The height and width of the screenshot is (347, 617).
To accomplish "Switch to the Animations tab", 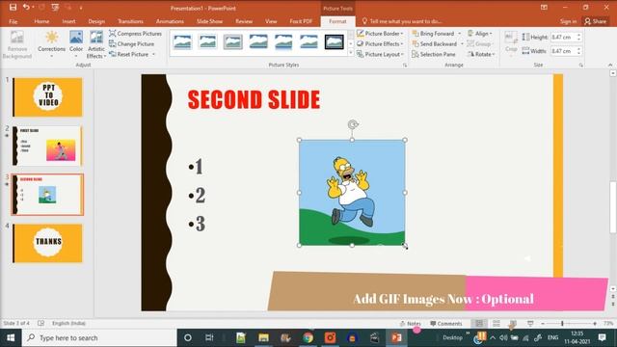I will [170, 21].
